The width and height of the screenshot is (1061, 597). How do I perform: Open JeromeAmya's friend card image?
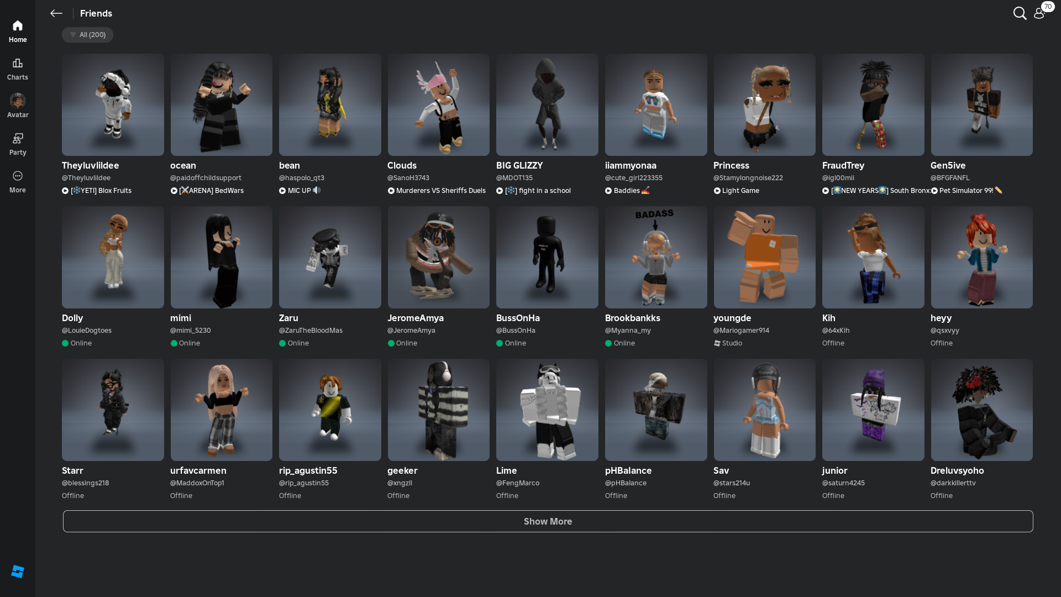pos(438,257)
